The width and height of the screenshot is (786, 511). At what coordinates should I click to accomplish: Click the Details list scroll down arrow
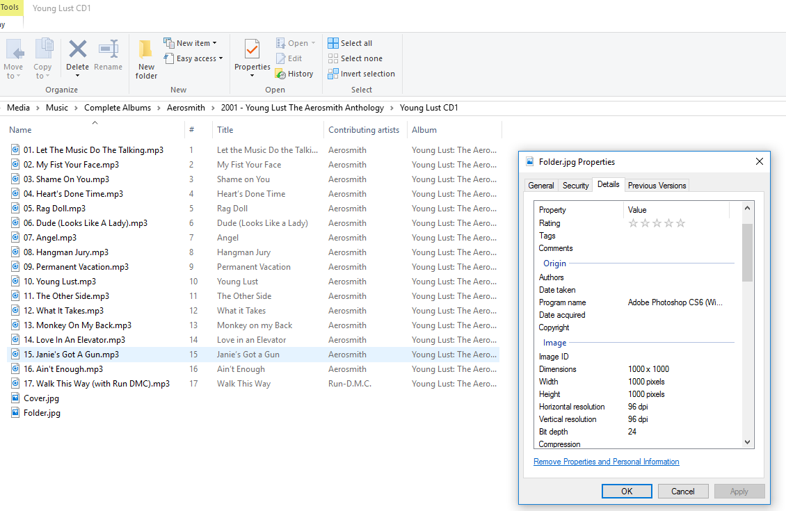pos(747,442)
